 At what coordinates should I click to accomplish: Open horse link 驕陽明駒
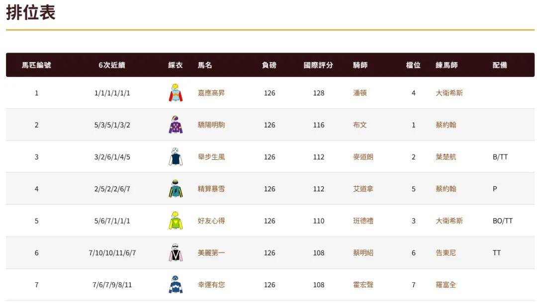(211, 125)
